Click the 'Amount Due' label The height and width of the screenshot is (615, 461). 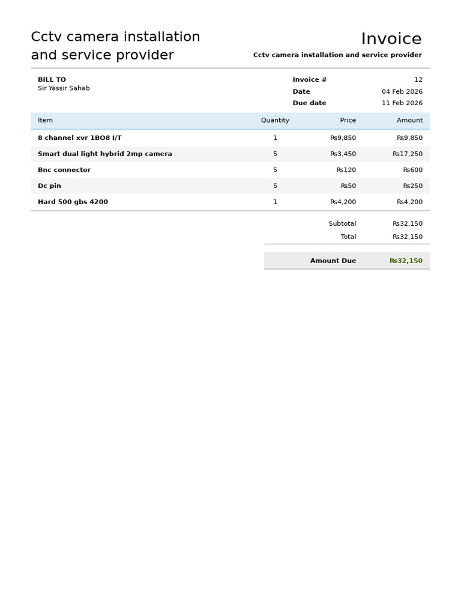pyautogui.click(x=333, y=261)
